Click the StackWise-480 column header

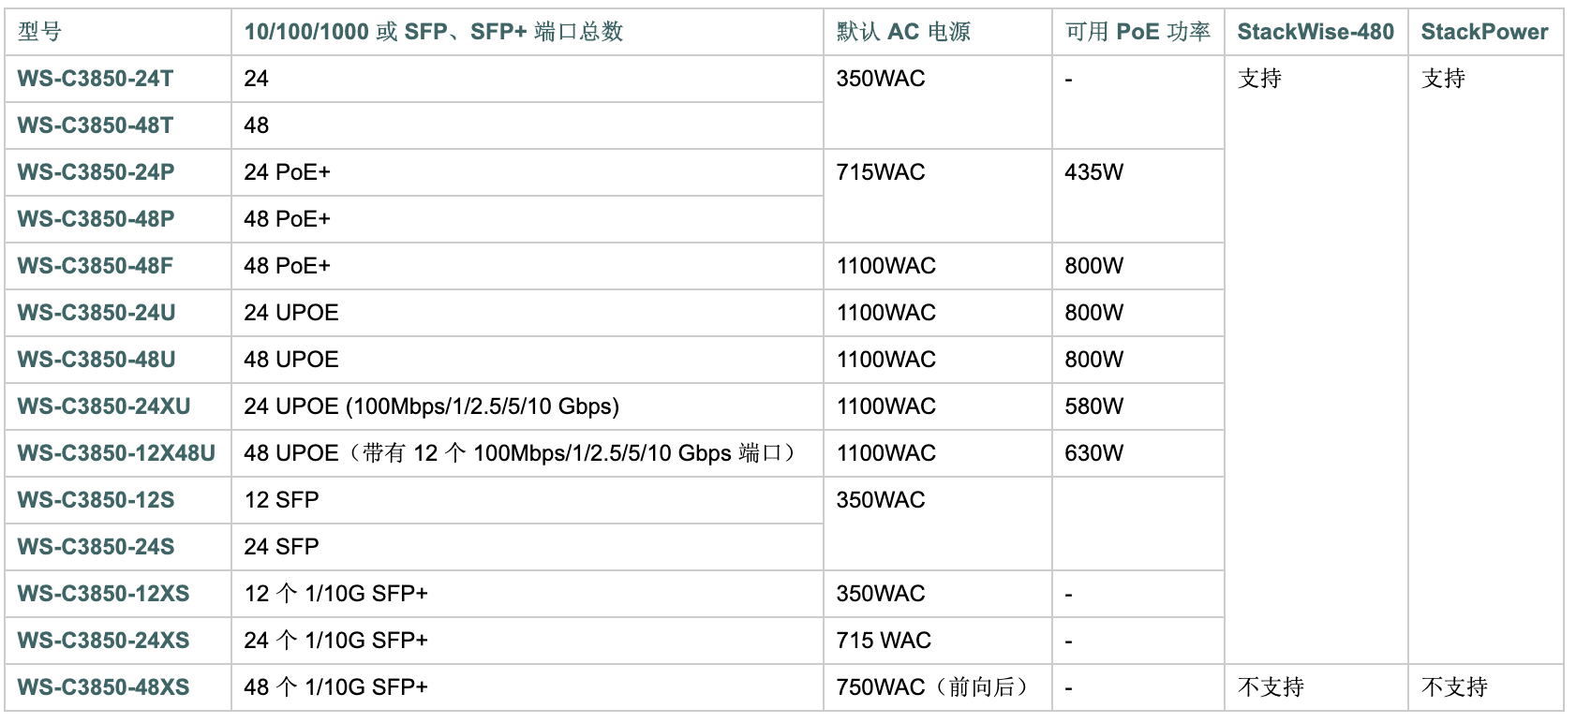(1316, 32)
